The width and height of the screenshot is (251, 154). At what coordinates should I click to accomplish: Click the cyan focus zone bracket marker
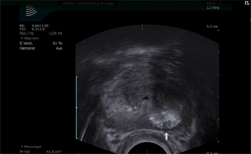tap(77, 108)
